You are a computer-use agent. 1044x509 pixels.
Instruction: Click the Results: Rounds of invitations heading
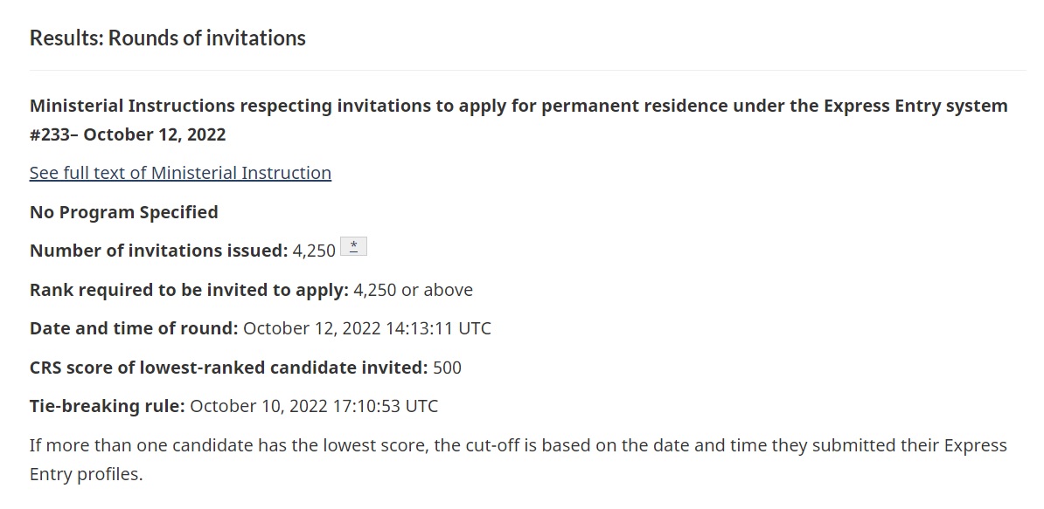(x=168, y=38)
